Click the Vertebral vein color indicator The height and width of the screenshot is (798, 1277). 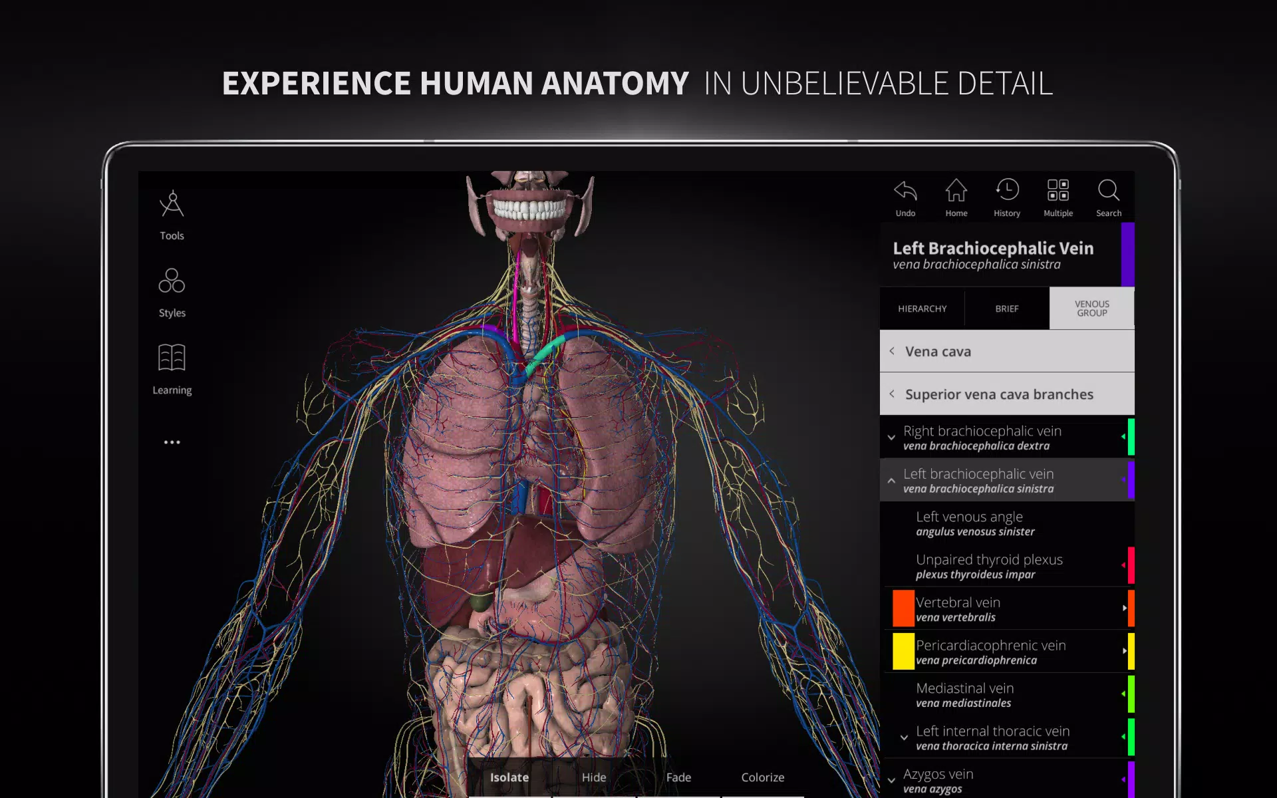[x=903, y=608]
